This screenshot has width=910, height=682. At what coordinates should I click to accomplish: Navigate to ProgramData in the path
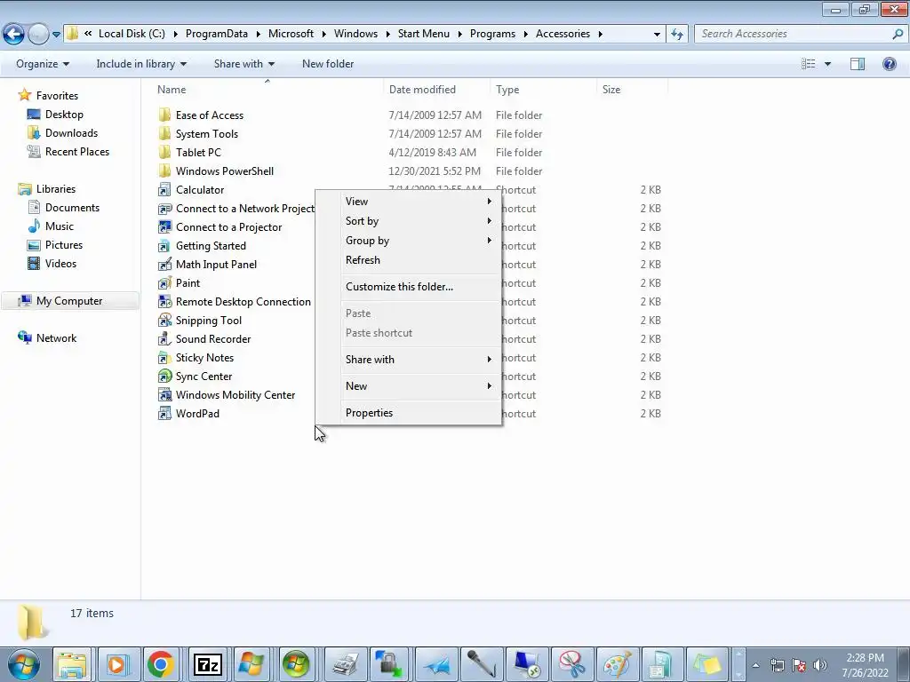click(217, 34)
